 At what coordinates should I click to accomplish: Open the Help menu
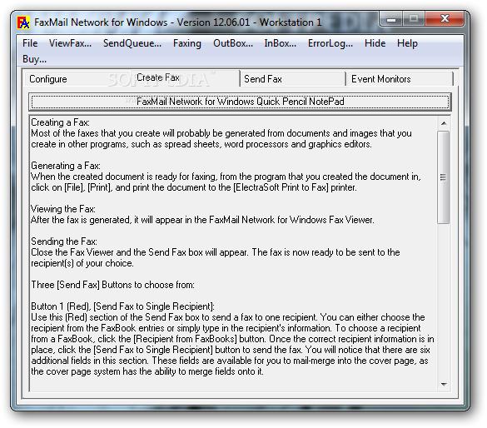407,43
